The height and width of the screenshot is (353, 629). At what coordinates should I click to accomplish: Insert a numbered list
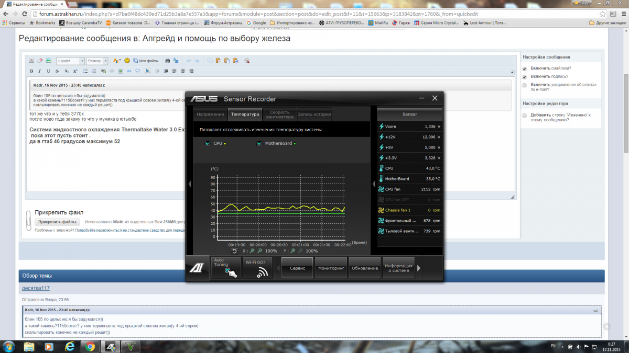coord(94,71)
